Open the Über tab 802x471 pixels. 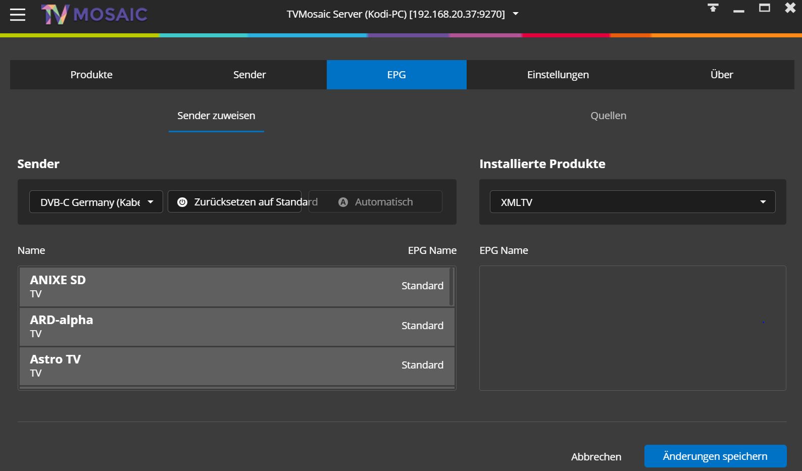click(722, 75)
